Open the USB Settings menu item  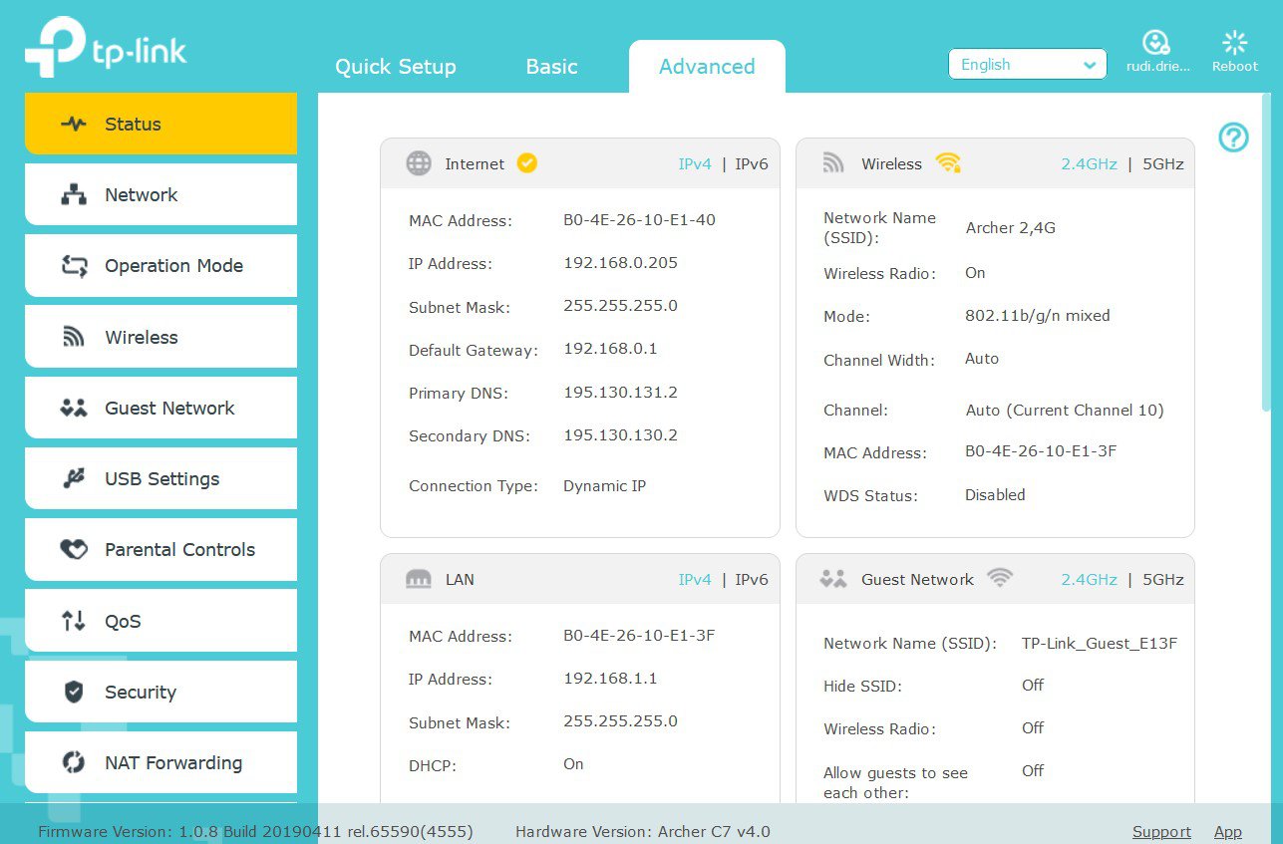click(160, 478)
